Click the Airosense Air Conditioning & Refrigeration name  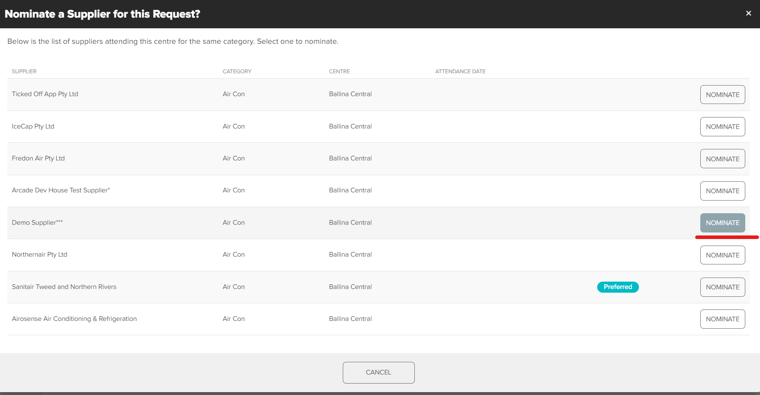(74, 318)
